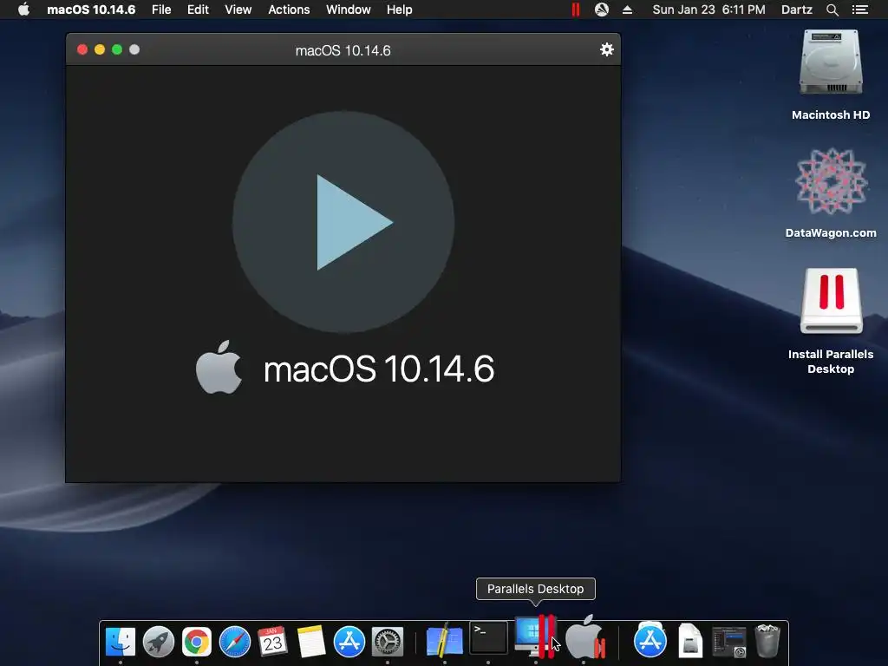The image size is (888, 666).
Task: Click the large macOS 10.14.6 label
Action: 378,369
